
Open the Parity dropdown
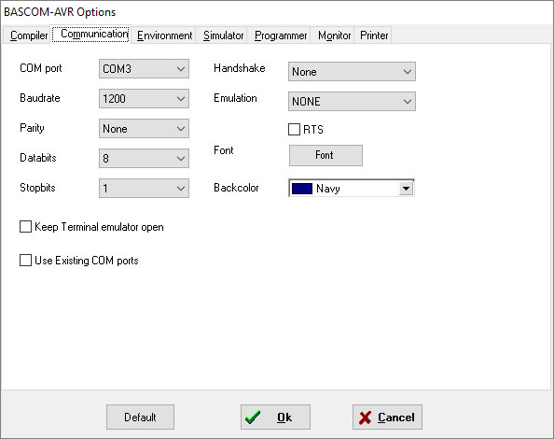[144, 128]
